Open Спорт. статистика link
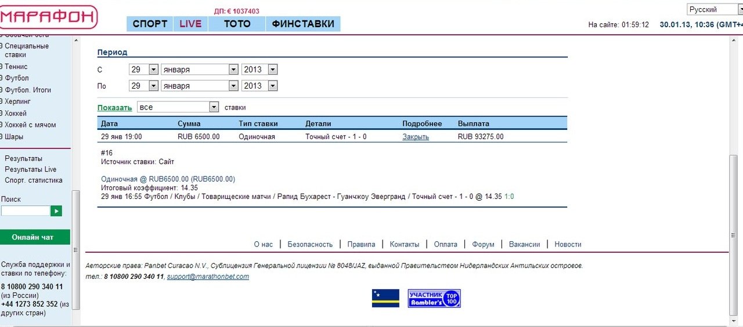 [x=34, y=180]
